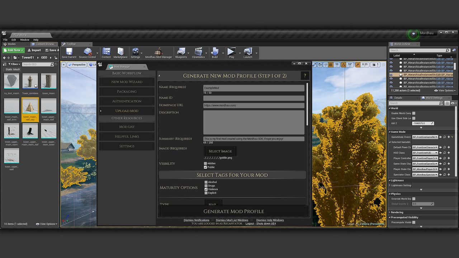This screenshot has height=258, width=459.
Task: Expand the Rendering section in World Settings
Action: click(x=389, y=212)
